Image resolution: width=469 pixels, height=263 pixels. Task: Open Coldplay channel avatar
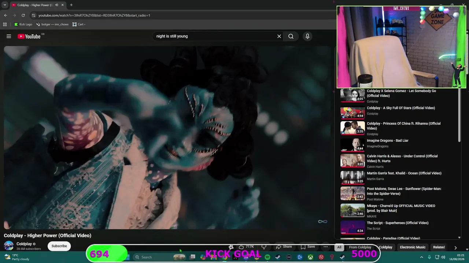tap(9, 246)
